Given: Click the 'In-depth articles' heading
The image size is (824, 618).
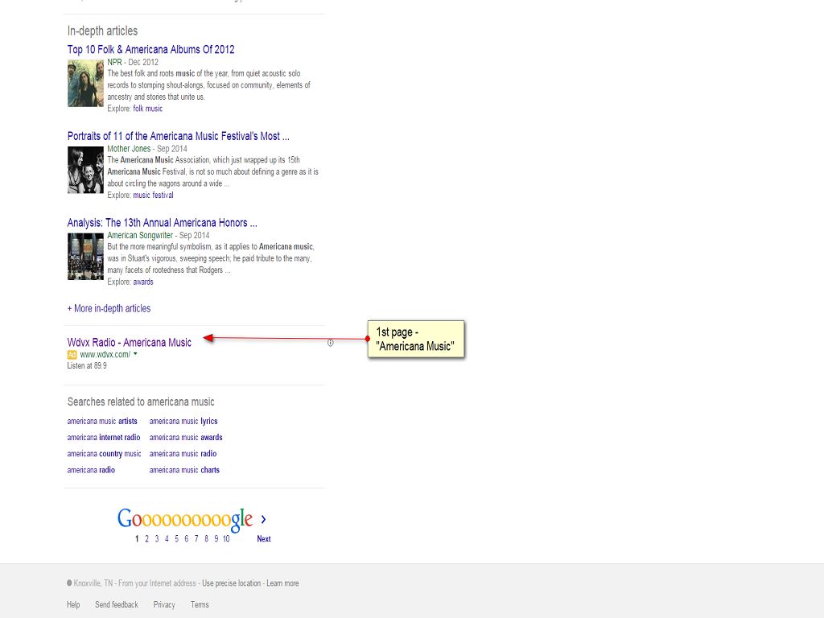Looking at the screenshot, I should click(x=102, y=31).
